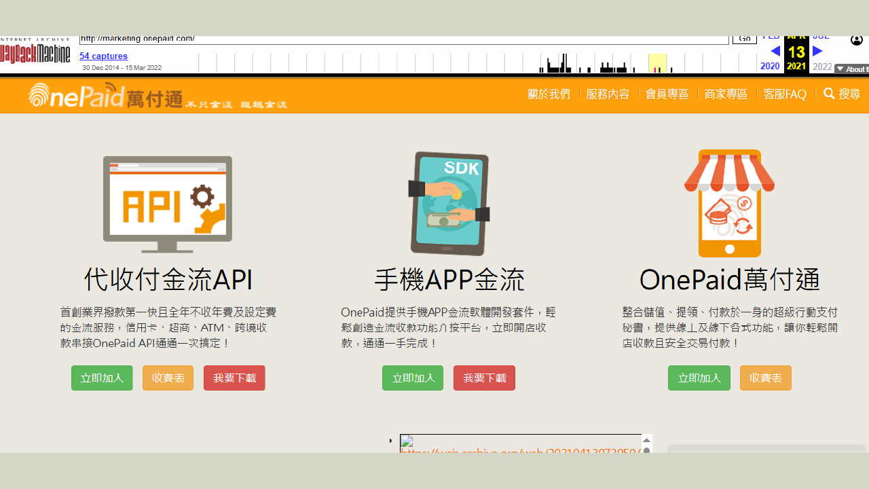Click the API monitor illustration icon
Image resolution: width=869 pixels, height=489 pixels.
coord(168,204)
